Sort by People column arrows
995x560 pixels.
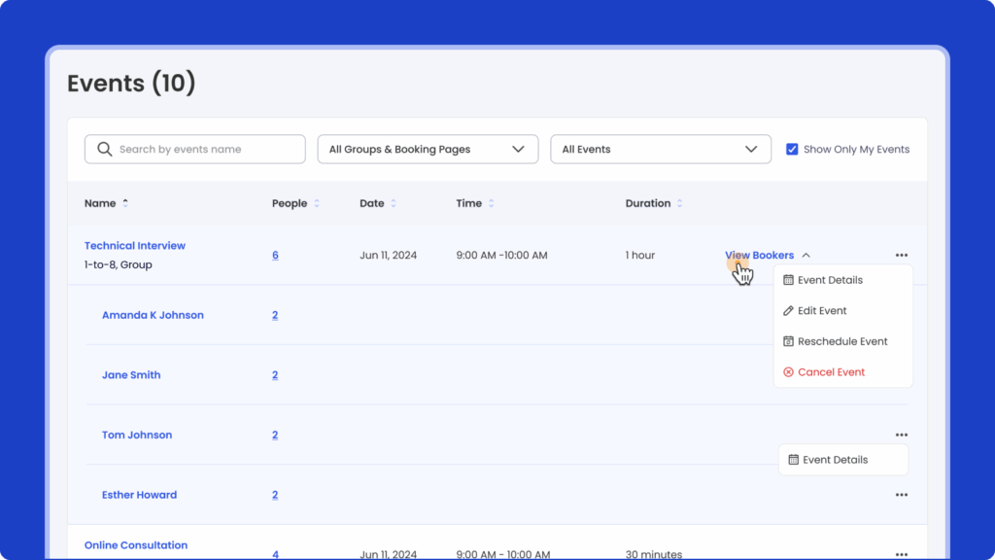pyautogui.click(x=317, y=203)
